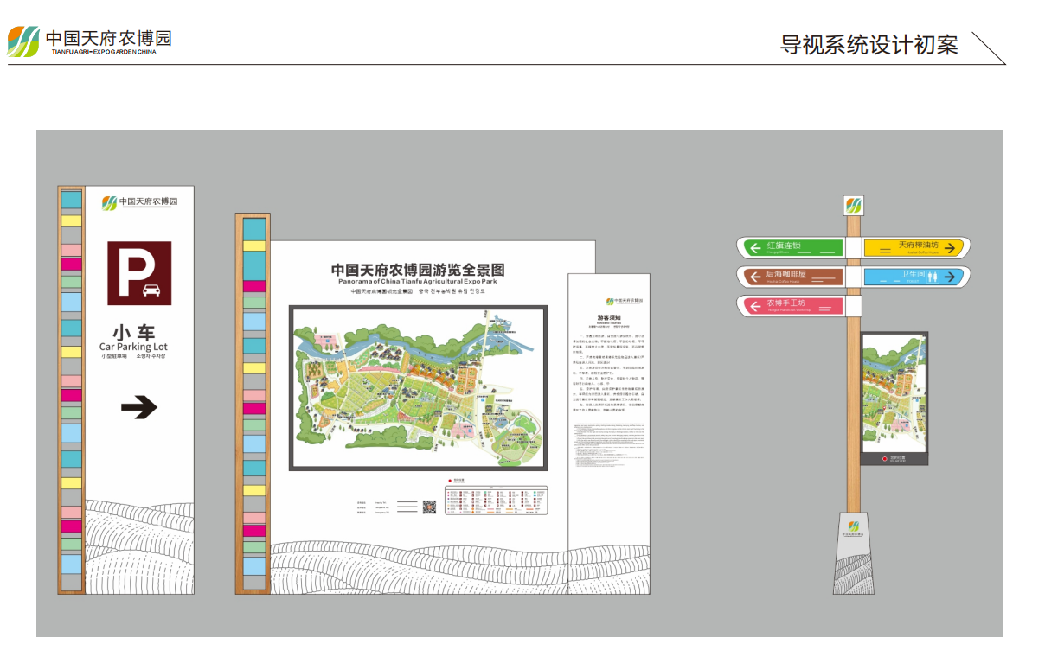Click the brown parking P icon
The width and height of the screenshot is (1045, 657).
coord(139,273)
